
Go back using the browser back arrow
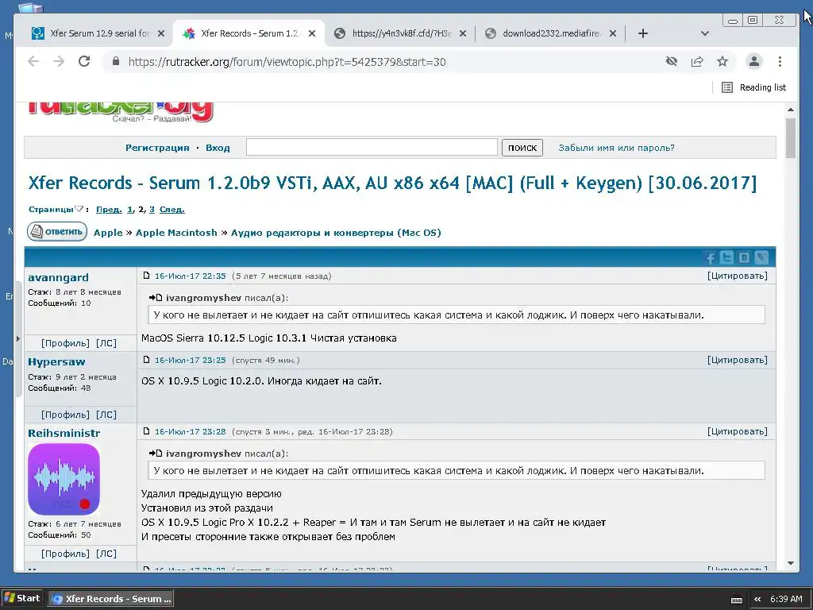click(x=33, y=62)
